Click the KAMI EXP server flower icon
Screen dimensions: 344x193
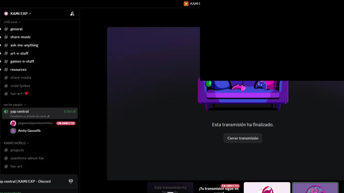coord(6,13)
